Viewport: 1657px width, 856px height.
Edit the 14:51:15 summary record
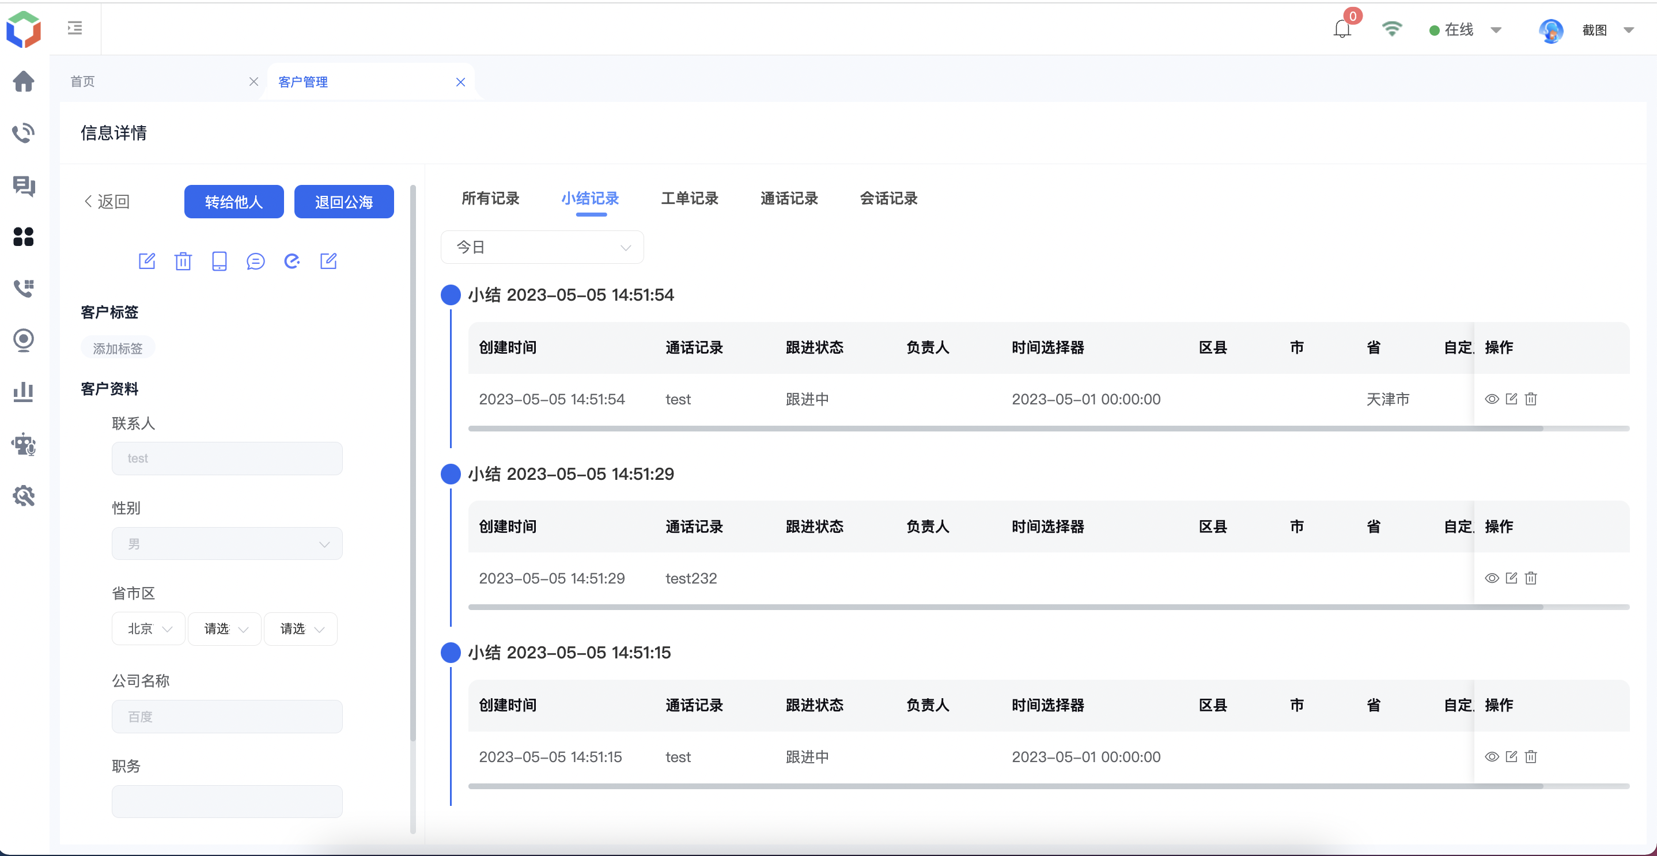(x=1512, y=756)
